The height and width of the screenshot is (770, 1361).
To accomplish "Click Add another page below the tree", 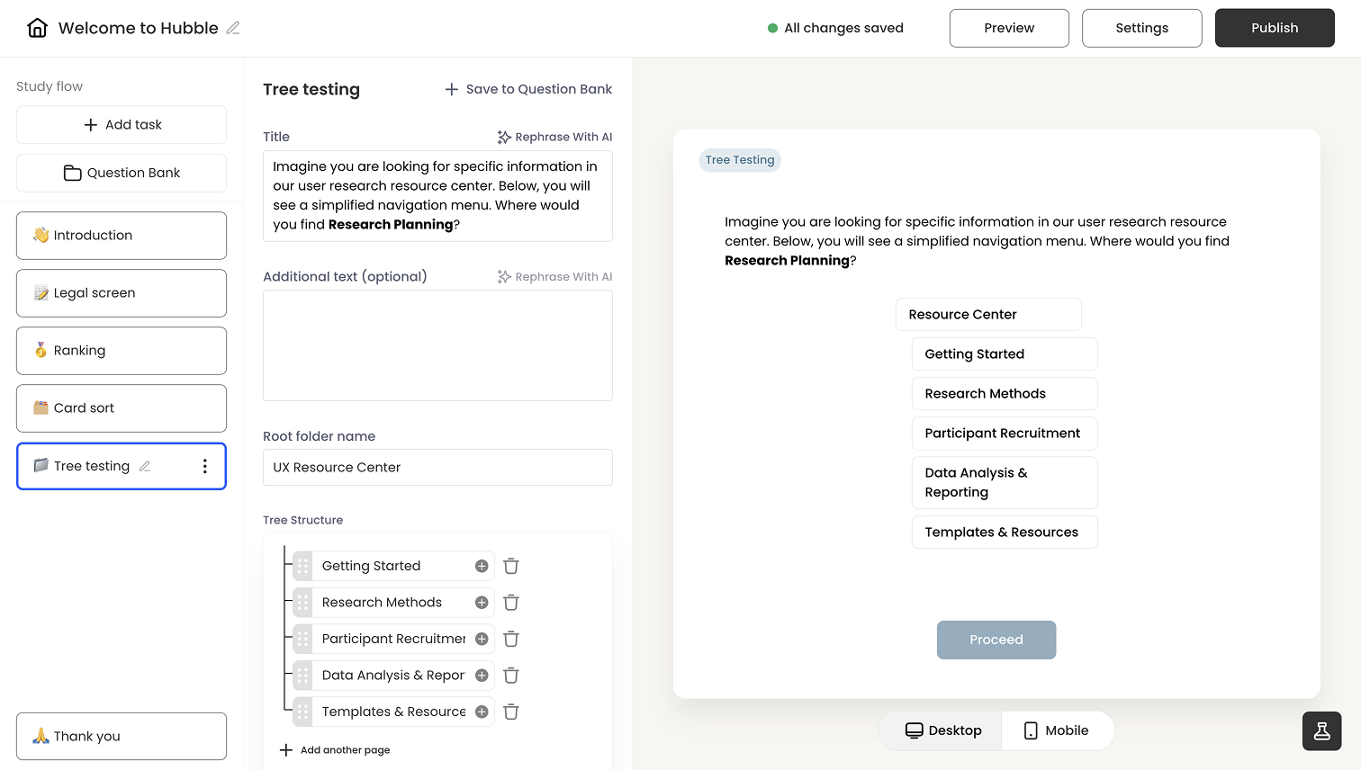I will (x=334, y=749).
